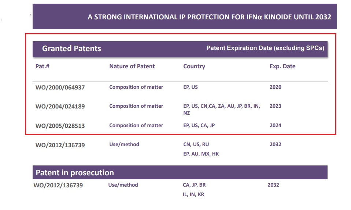
Task: Select the "CN, US, RU" country list
Action: tap(196, 144)
